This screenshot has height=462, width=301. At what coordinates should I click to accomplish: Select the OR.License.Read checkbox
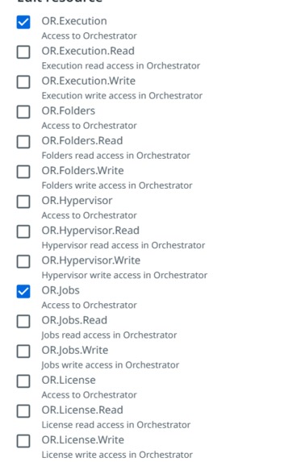pyautogui.click(x=23, y=411)
